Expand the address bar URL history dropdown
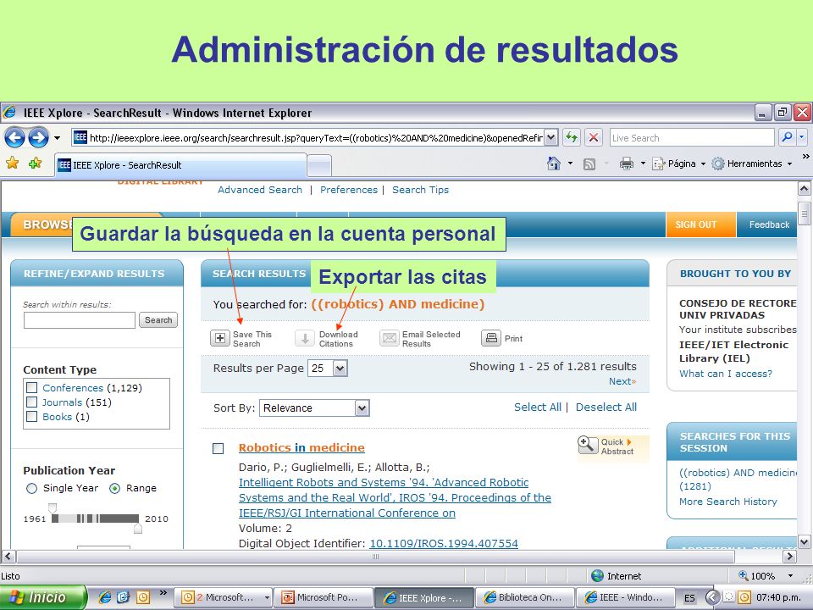 click(551, 137)
